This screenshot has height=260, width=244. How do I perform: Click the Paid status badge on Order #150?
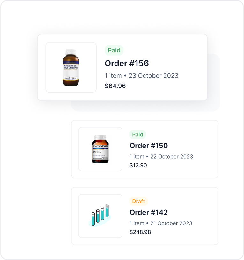137,134
